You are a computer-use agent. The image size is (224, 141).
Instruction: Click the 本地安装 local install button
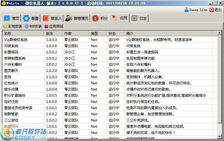[x=12, y=26]
